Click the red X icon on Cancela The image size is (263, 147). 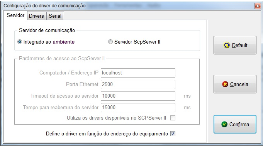(225, 84)
